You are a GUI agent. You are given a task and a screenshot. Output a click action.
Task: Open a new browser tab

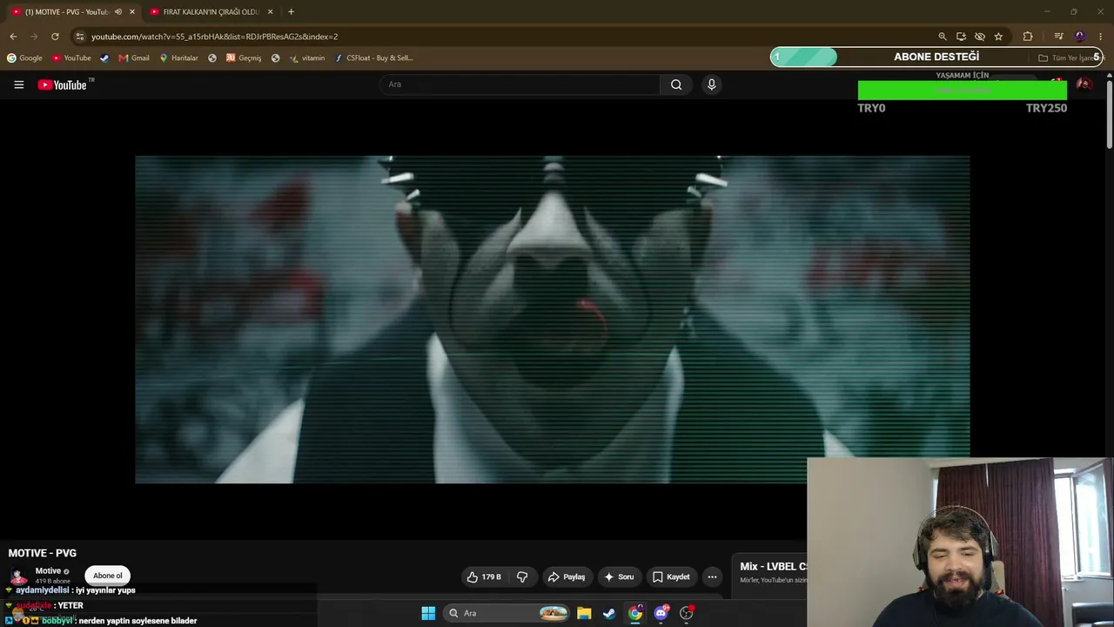291,12
